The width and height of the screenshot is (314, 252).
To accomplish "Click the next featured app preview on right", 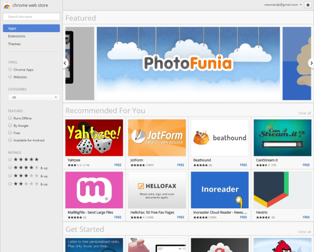I will 297,64.
